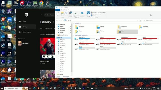The height and width of the screenshot is (90, 161).
Task: Click the Refresh button by the address bar
Action: pyautogui.click(x=140, y=20)
